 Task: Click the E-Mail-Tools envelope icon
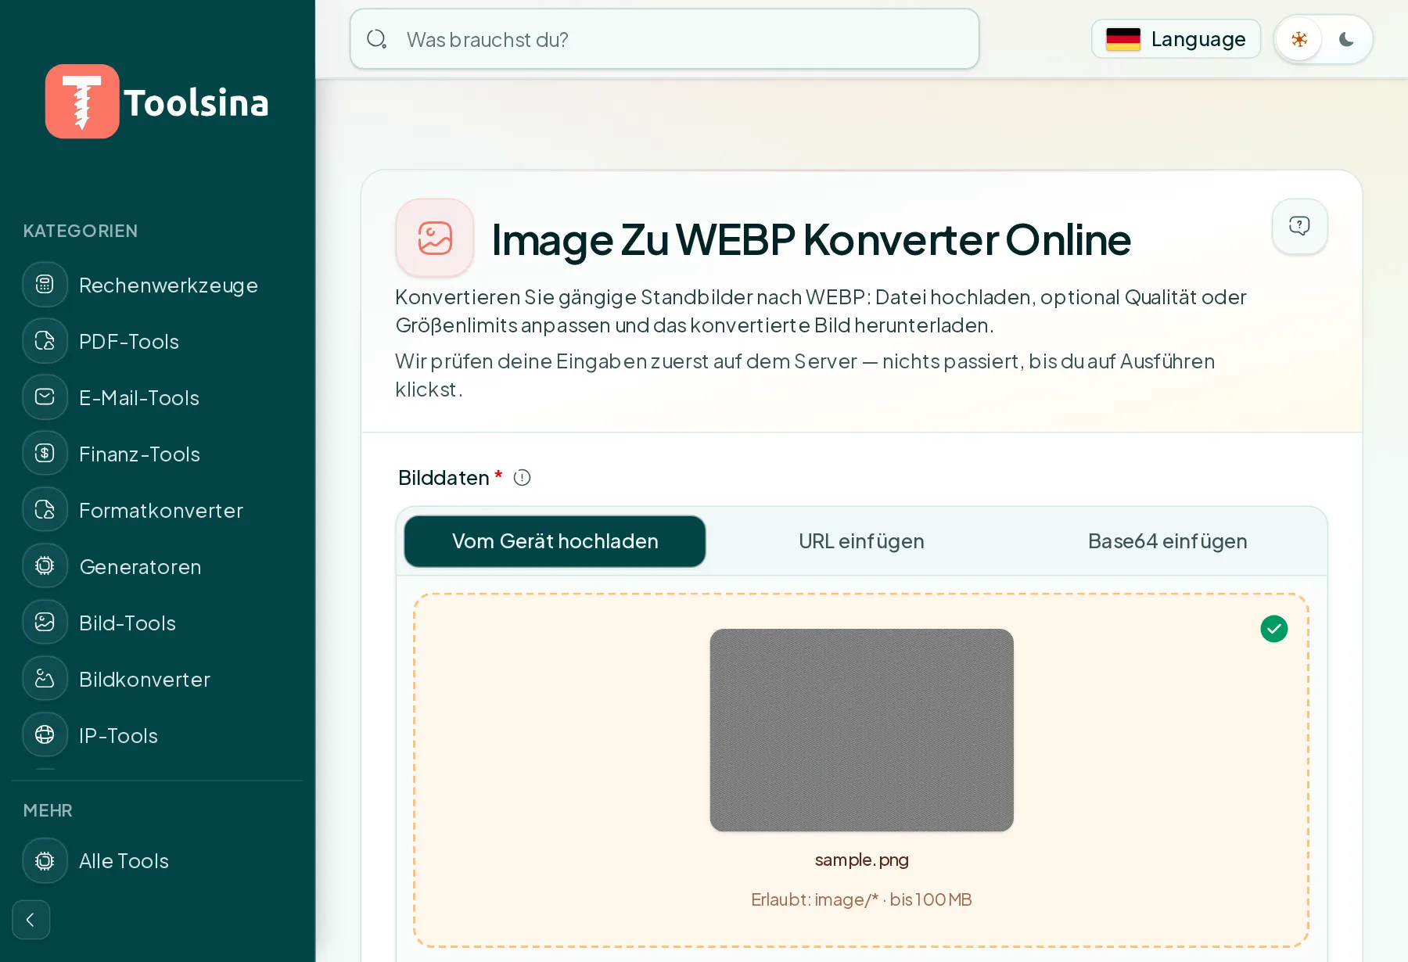click(45, 397)
